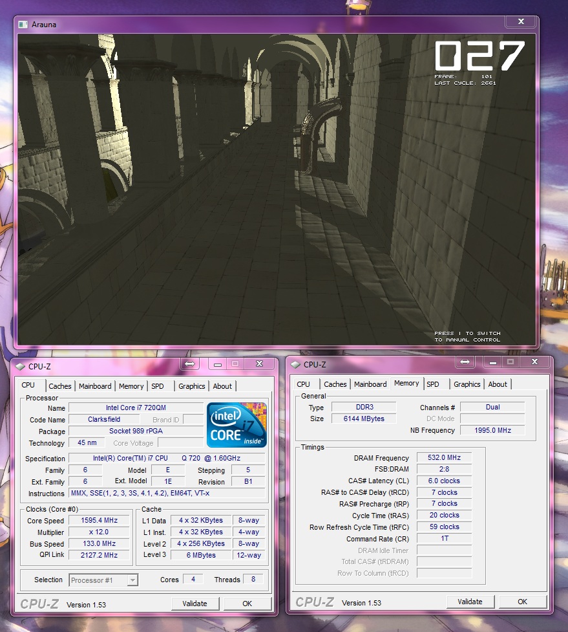Open Caches tab in left CPU-Z window
568x632 pixels.
[60, 386]
